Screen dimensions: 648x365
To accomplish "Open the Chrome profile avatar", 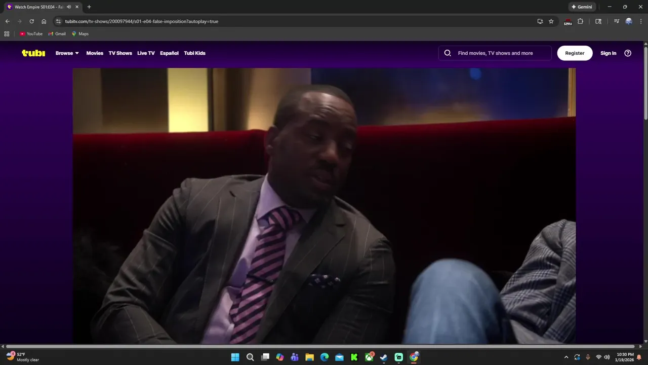I will click(x=629, y=21).
